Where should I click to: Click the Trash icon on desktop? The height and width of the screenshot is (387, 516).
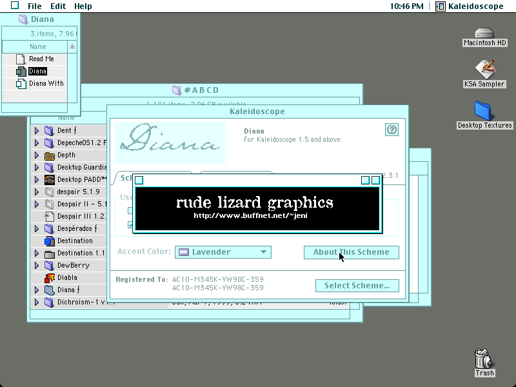pos(483,359)
